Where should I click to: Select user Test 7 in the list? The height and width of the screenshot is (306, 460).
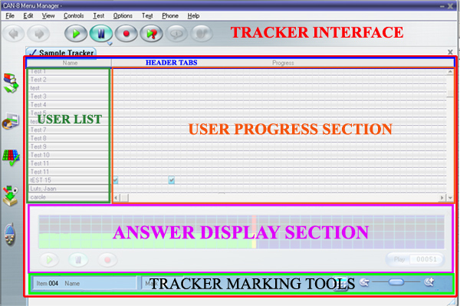tap(69, 130)
